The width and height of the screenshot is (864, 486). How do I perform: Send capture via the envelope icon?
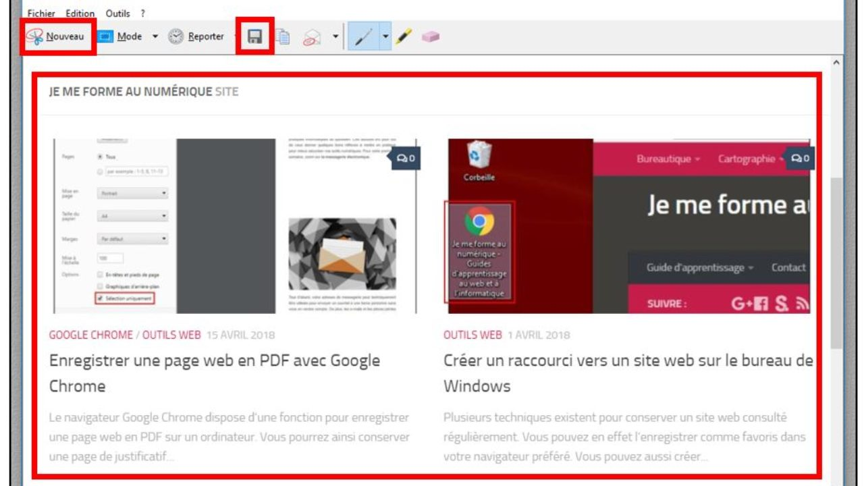coord(312,37)
